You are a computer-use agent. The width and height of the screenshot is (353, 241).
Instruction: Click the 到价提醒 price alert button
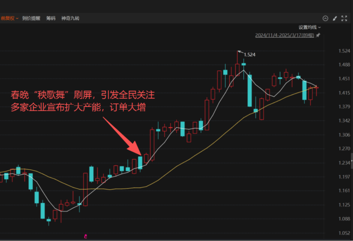pyautogui.click(x=31, y=18)
